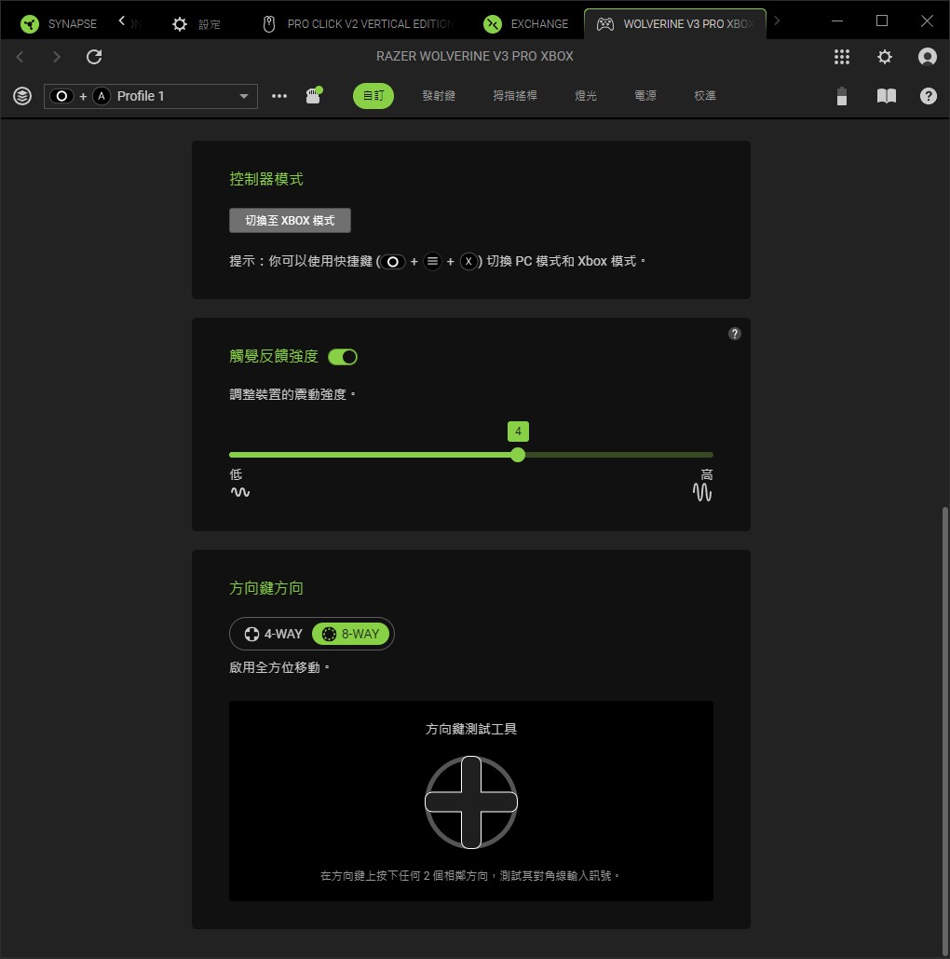Go forward with the forward arrow
This screenshot has height=959, width=950.
[56, 57]
